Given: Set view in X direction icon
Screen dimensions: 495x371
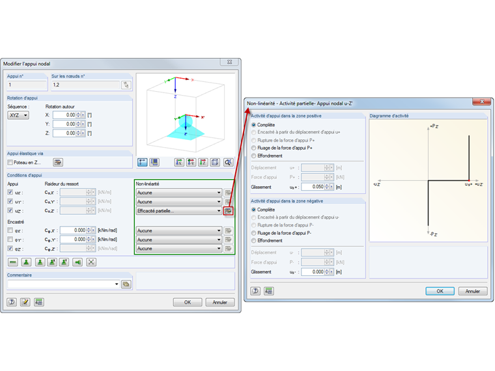Looking at the screenshot, I should click(x=179, y=162).
